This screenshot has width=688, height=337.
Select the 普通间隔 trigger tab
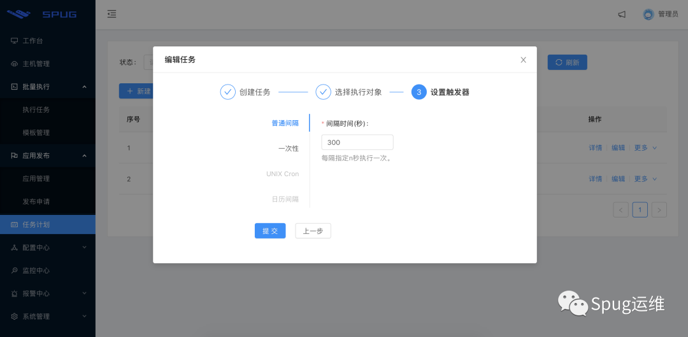pos(285,123)
